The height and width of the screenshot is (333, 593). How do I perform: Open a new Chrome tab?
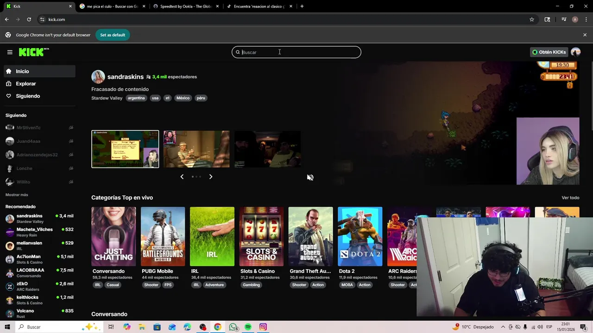point(302,6)
